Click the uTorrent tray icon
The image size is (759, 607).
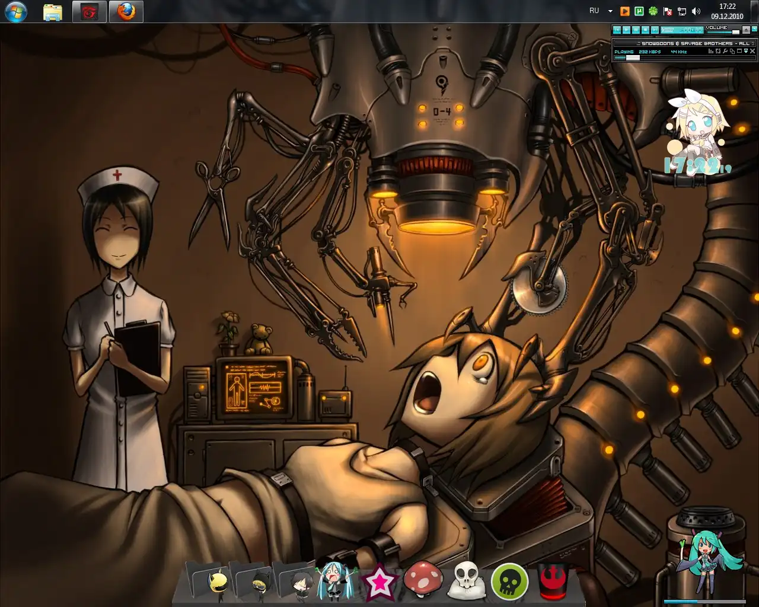(639, 11)
